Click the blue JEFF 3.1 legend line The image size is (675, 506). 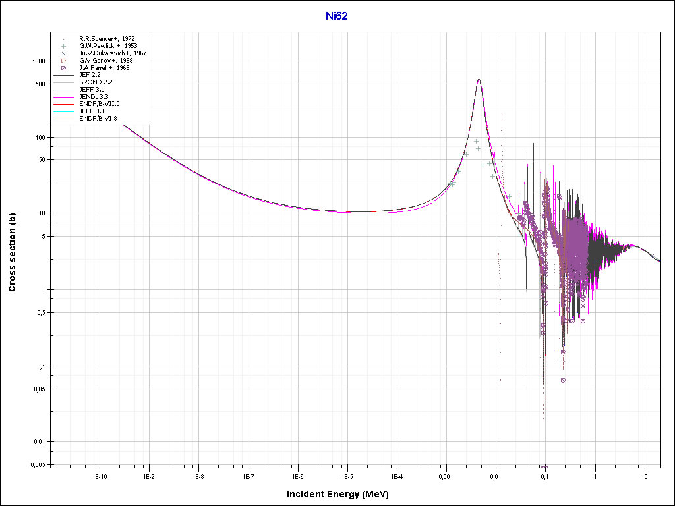point(64,89)
